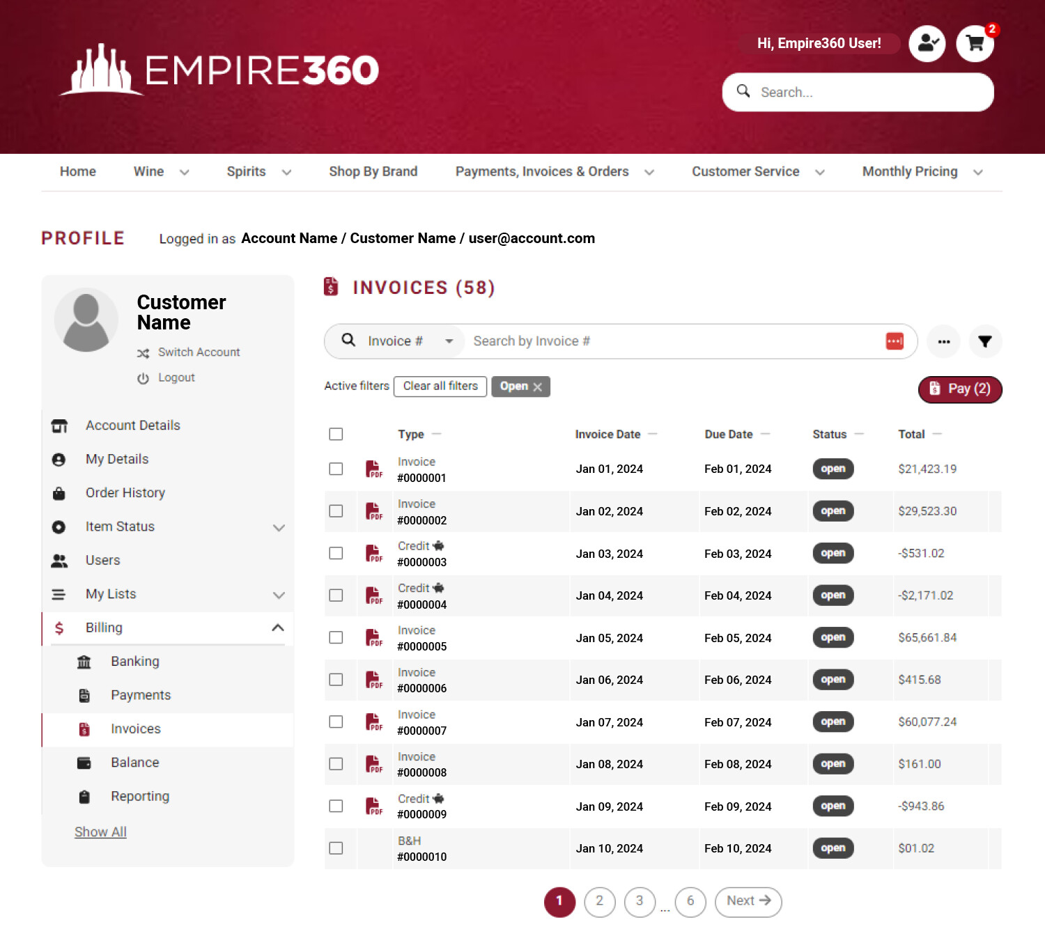Expand the Item Status sidebar section
This screenshot has width=1045, height=927.
pyautogui.click(x=279, y=527)
